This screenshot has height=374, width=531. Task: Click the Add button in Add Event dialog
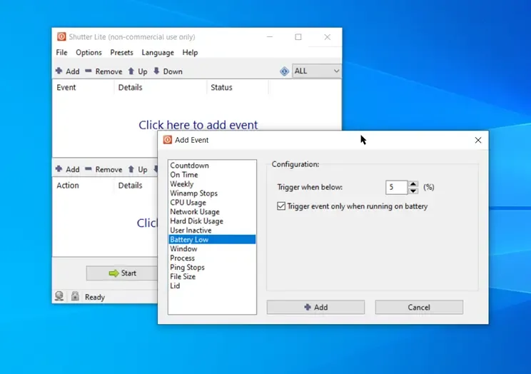click(x=315, y=307)
